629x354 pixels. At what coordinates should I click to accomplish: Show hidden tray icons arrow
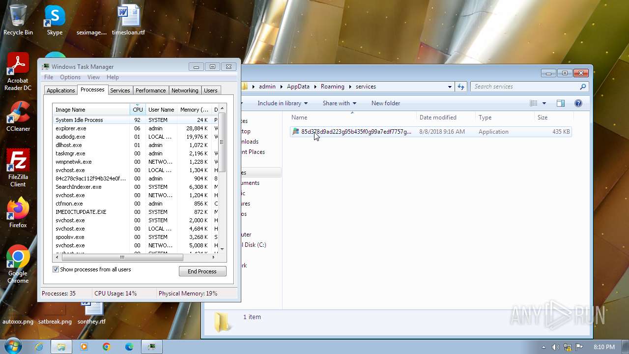[x=543, y=347]
